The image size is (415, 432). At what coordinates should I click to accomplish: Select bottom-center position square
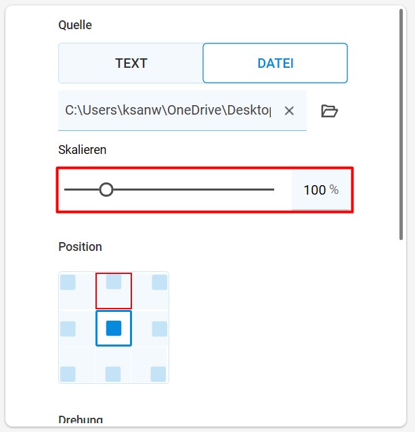113,374
